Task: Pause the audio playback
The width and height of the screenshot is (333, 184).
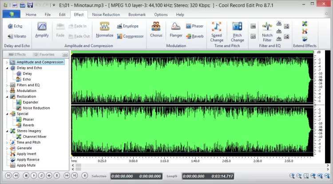Action: coord(57,176)
